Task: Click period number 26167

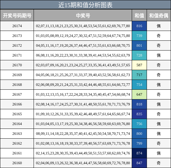Action: coord(17,94)
